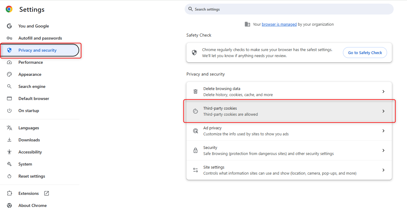Click the translate icon for Languages

[9, 128]
